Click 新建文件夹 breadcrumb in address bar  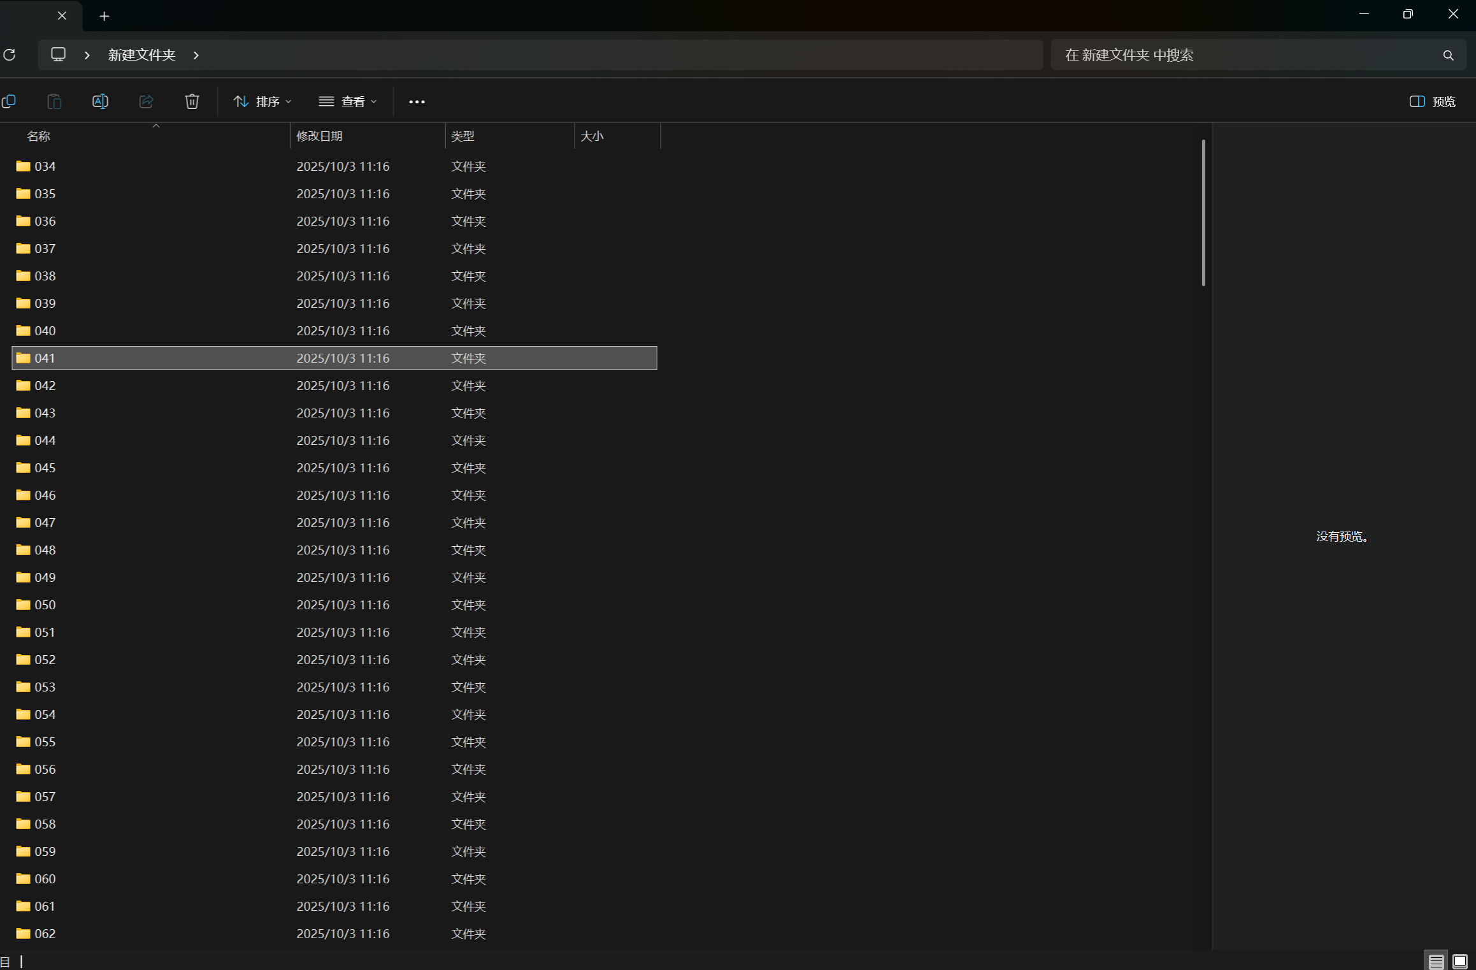(x=141, y=55)
